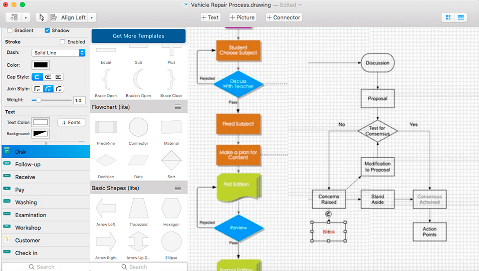Enable the Gradient checkbox
Image resolution: width=479 pixels, height=271 pixels.
(x=10, y=30)
